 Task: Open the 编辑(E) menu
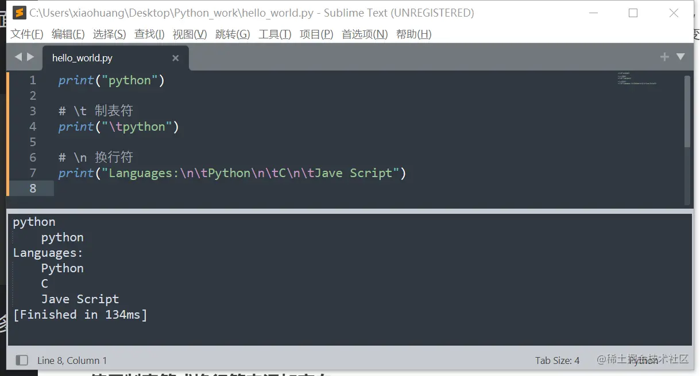pyautogui.click(x=68, y=34)
